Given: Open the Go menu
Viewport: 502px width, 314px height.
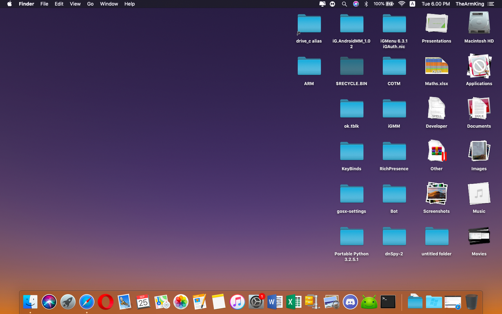Looking at the screenshot, I should click(90, 4).
